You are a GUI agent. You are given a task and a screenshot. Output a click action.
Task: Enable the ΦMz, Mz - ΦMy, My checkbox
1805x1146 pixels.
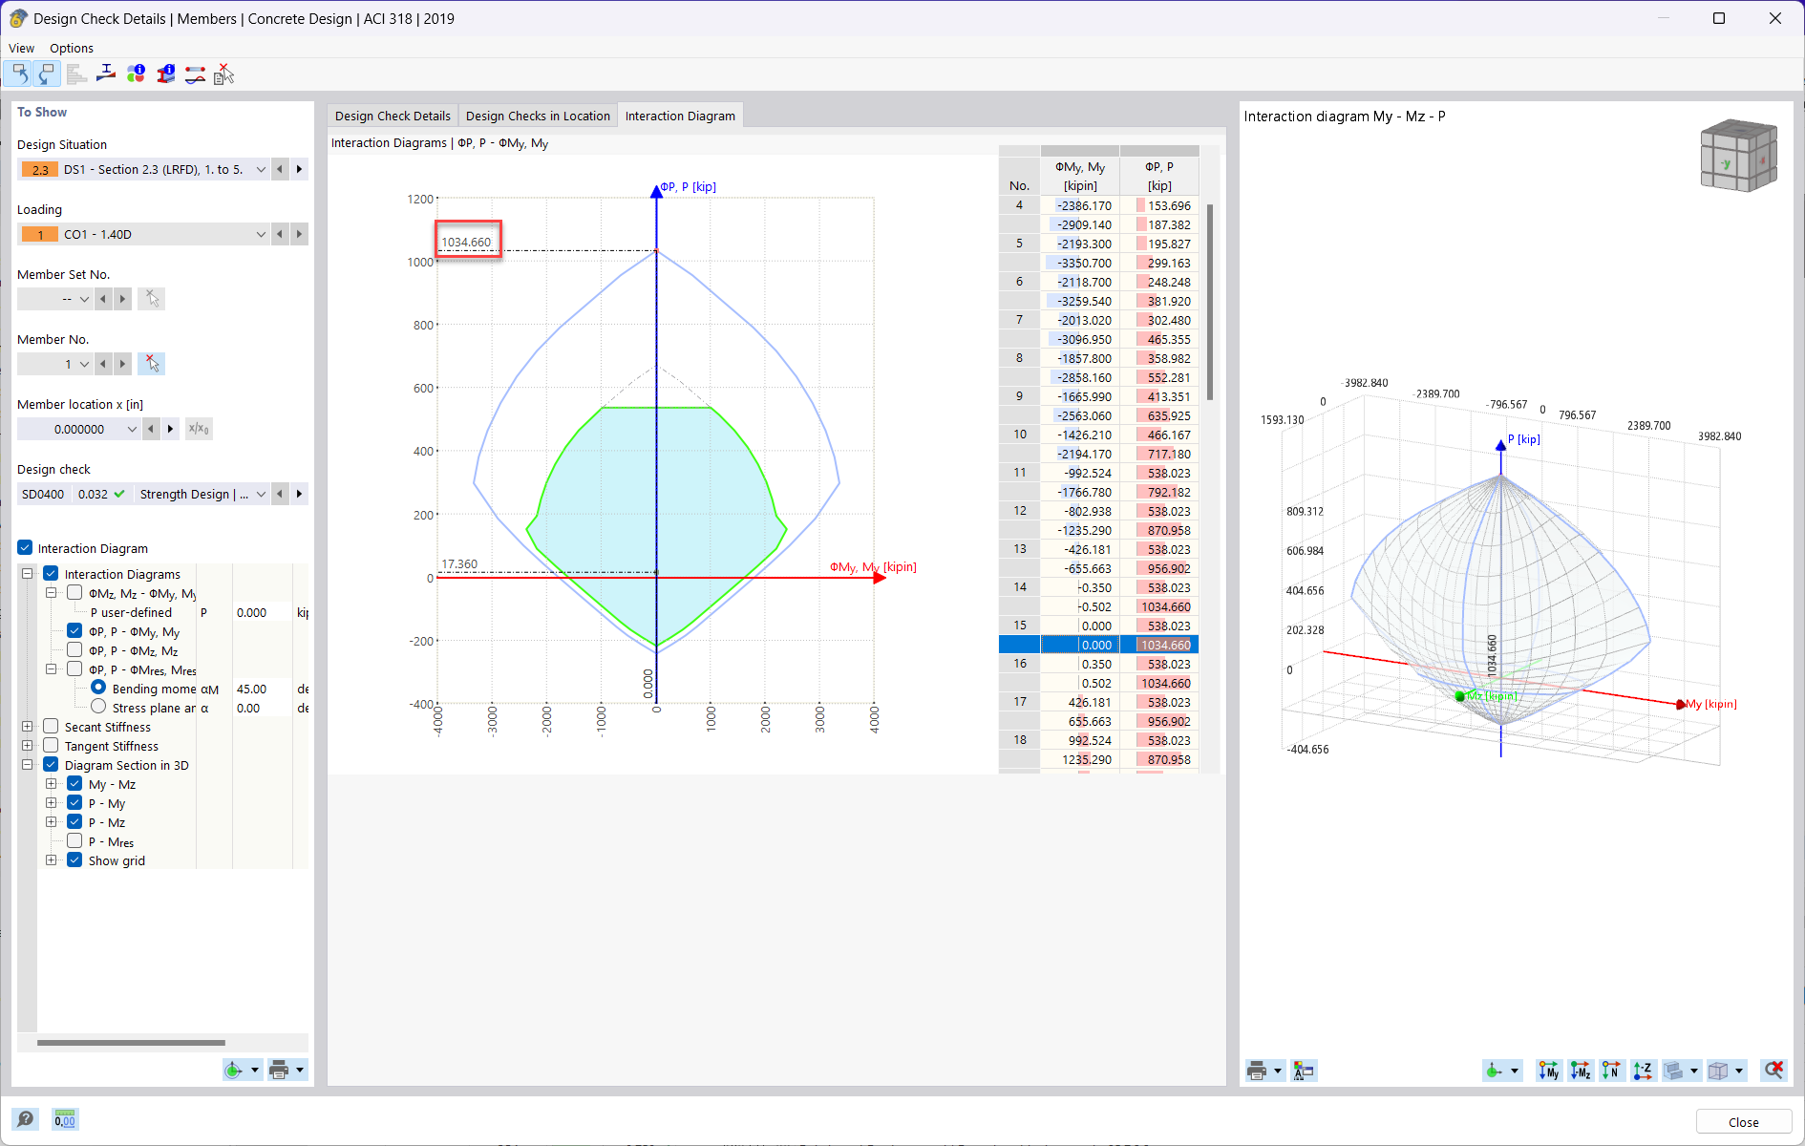[x=74, y=592]
